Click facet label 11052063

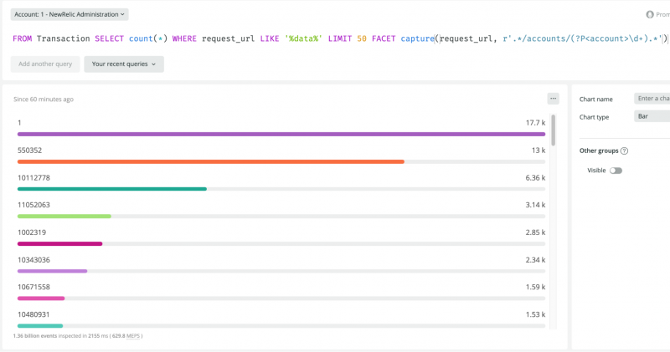point(33,205)
